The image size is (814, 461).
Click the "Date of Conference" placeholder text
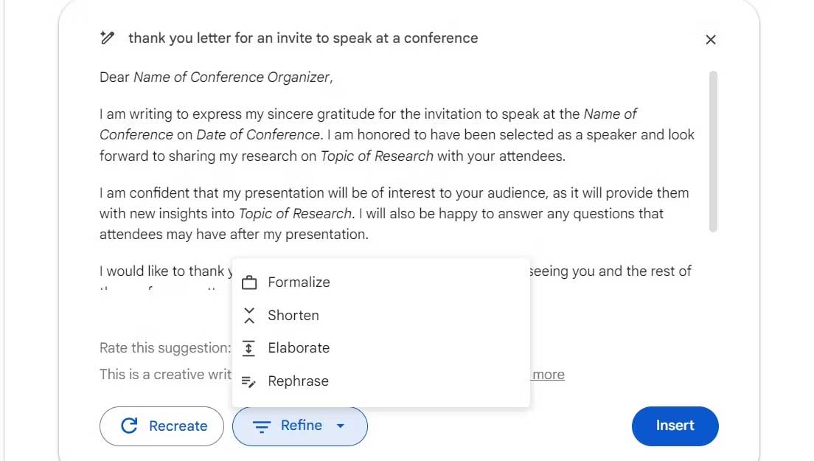pyautogui.click(x=258, y=135)
